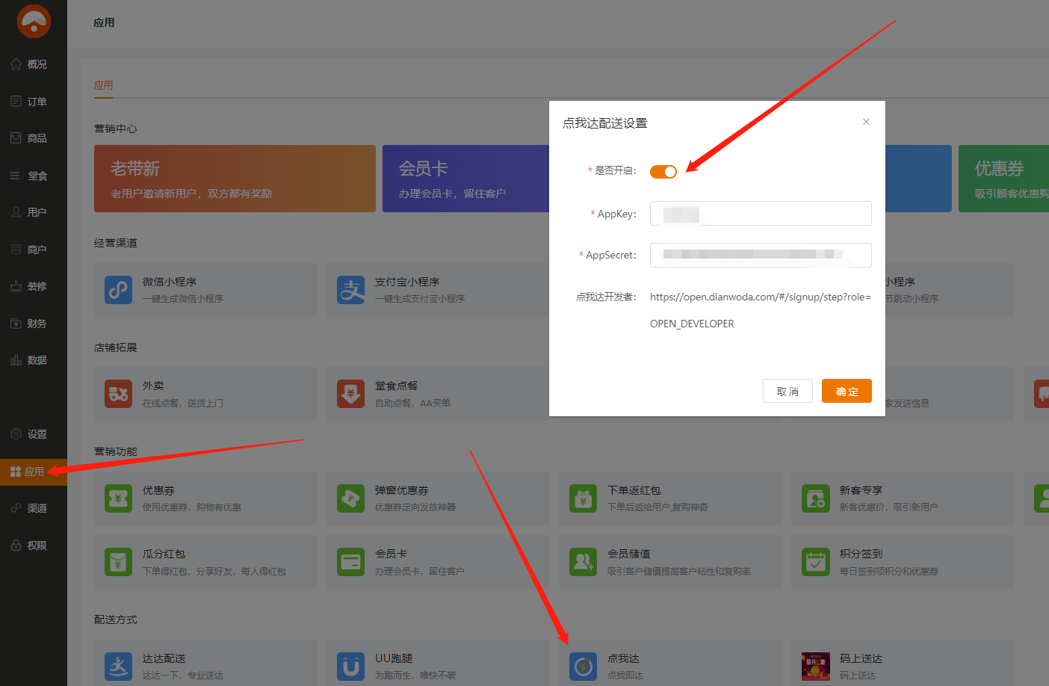Click the AppSecret input field

(761, 255)
